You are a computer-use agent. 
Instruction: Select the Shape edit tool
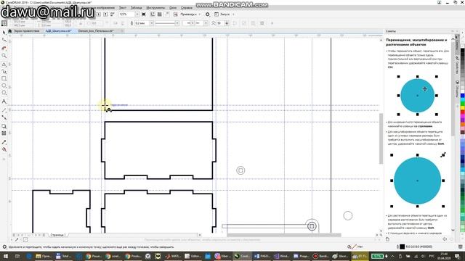point(4,40)
